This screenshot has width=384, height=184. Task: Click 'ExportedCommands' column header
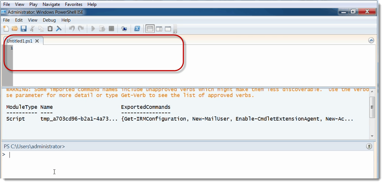pyautogui.click(x=146, y=107)
